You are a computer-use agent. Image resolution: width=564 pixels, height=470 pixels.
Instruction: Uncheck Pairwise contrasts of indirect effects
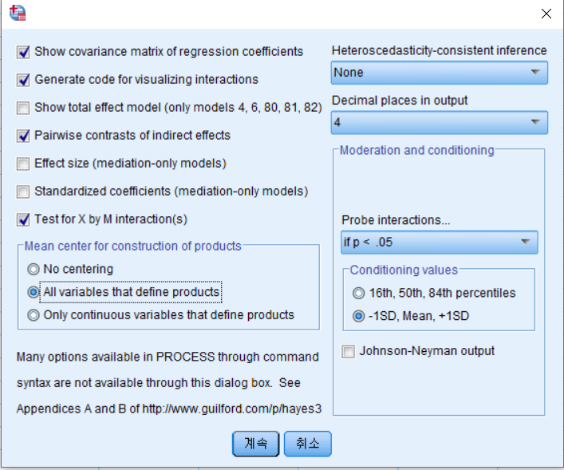[x=23, y=136]
